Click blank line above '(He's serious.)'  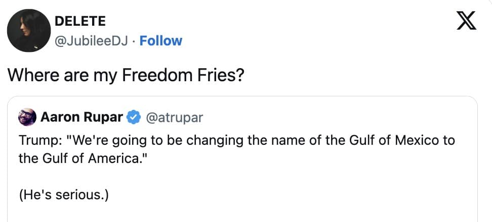(152, 177)
